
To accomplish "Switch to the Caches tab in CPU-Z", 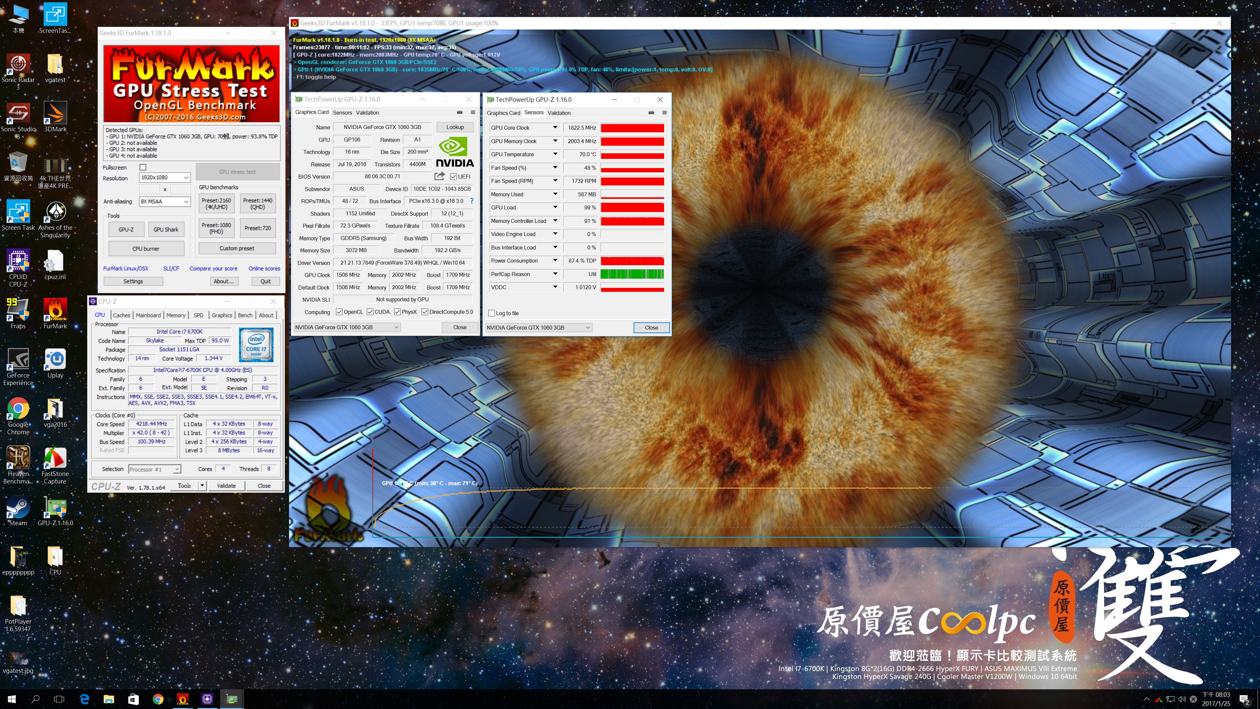I will coord(122,315).
